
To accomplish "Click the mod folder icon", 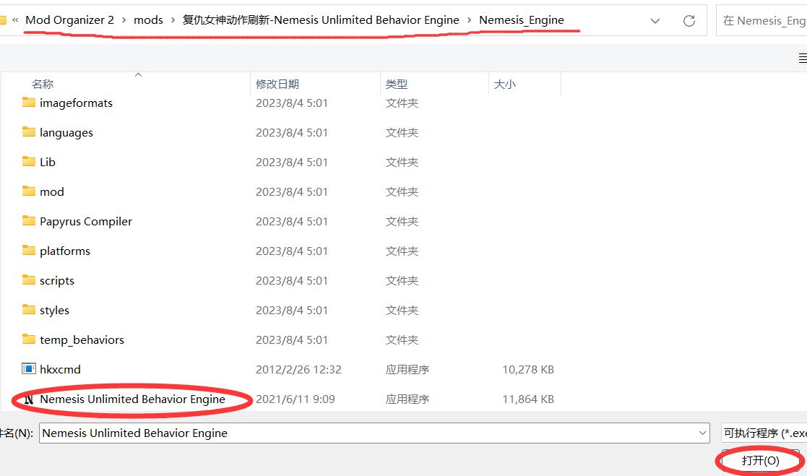I will (x=29, y=191).
